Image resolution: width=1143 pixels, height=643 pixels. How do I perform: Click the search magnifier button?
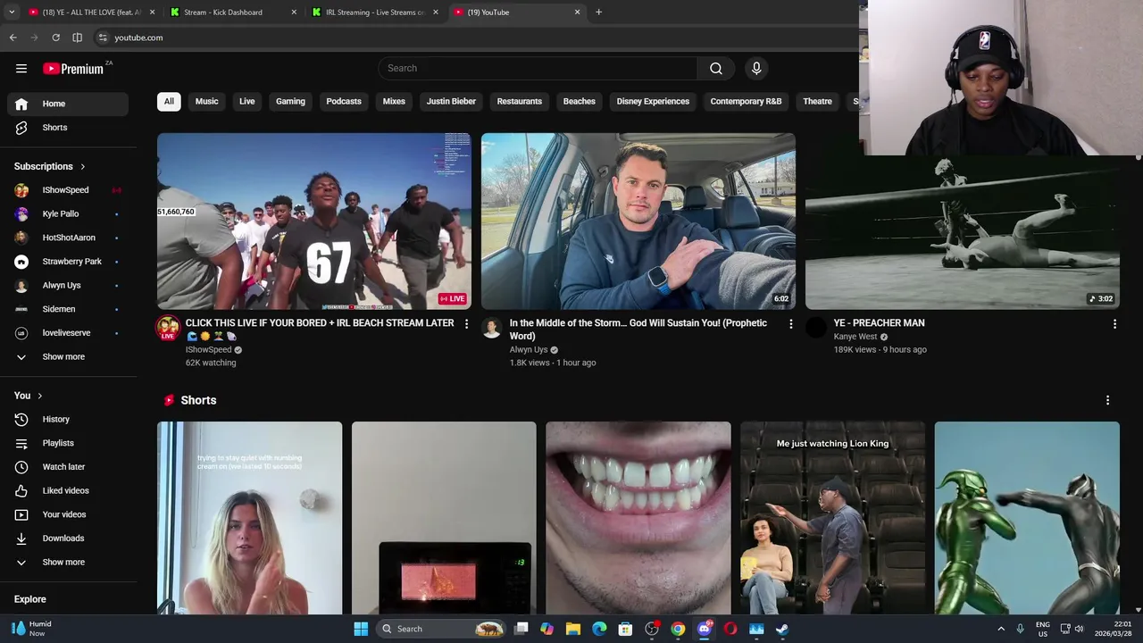pyautogui.click(x=716, y=68)
